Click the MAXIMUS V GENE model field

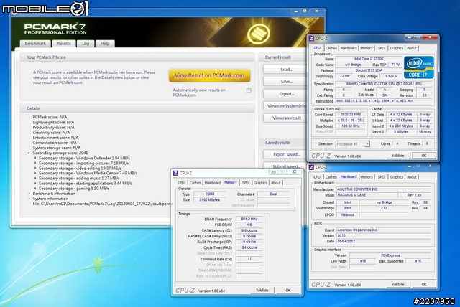365,195
